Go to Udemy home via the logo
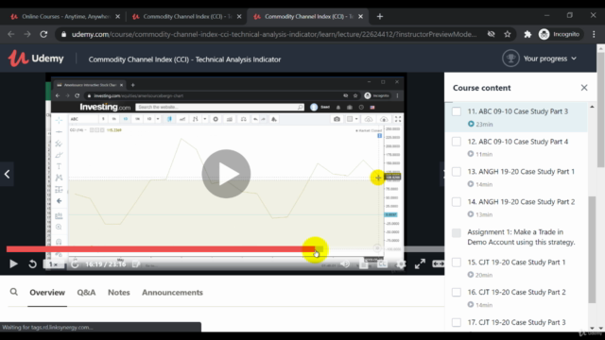 [x=36, y=59]
